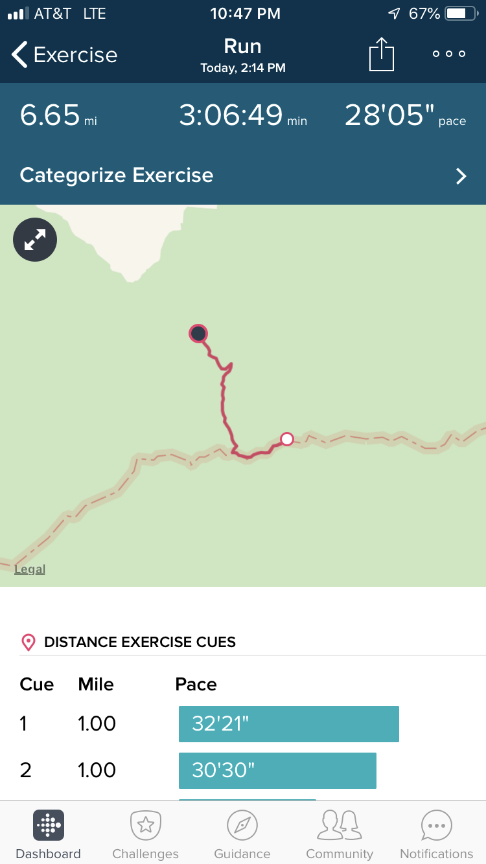Tap the white route end marker
The height and width of the screenshot is (864, 486).
pyautogui.click(x=286, y=440)
